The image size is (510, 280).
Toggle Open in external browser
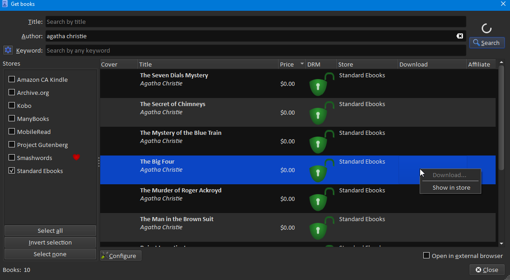(x=426, y=256)
